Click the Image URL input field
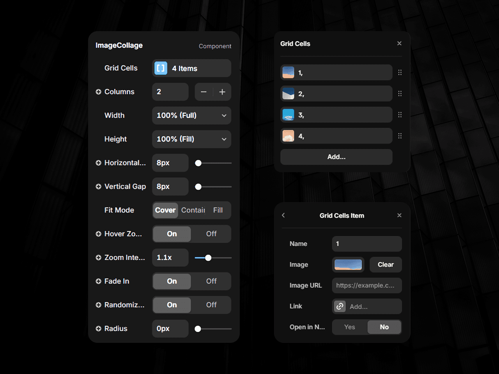The height and width of the screenshot is (374, 499). pos(367,286)
